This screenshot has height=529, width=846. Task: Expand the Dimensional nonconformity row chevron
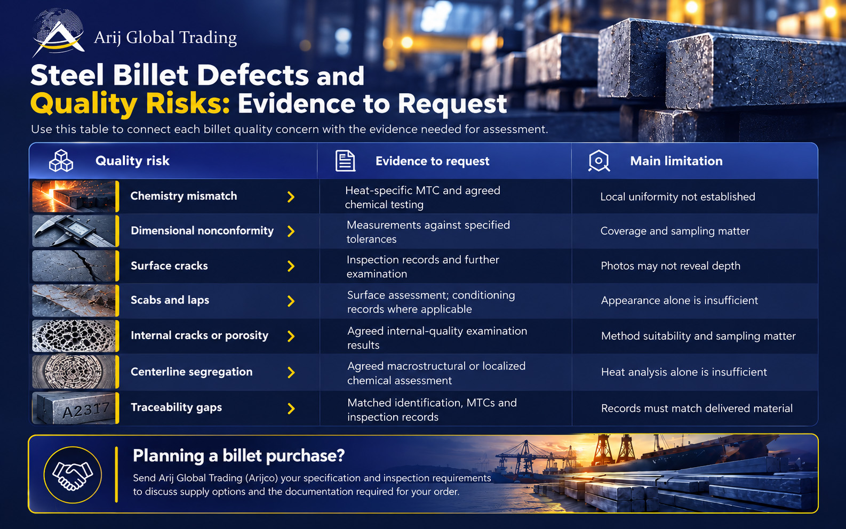point(291,231)
